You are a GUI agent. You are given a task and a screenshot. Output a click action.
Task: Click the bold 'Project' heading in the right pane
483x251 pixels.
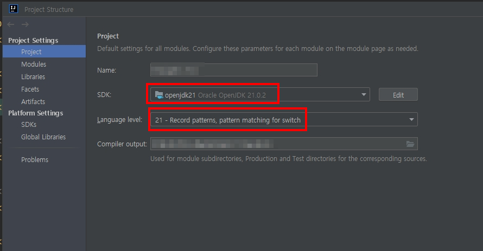tap(108, 36)
